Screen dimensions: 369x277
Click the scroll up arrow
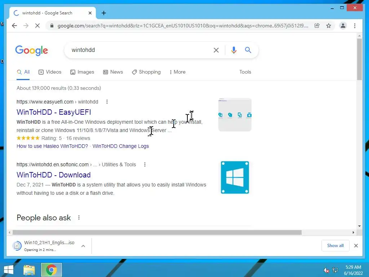pyautogui.click(x=359, y=36)
